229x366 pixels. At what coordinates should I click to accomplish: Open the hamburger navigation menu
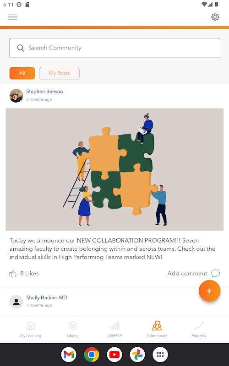pyautogui.click(x=13, y=17)
